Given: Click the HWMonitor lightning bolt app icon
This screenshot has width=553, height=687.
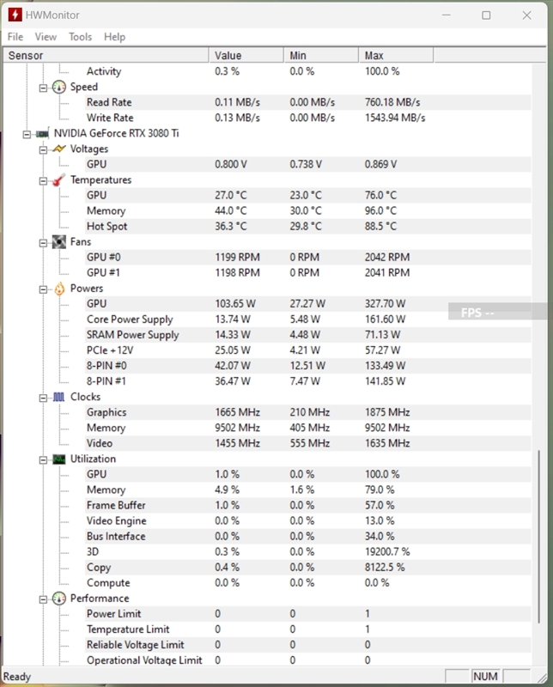Looking at the screenshot, I should [x=15, y=15].
